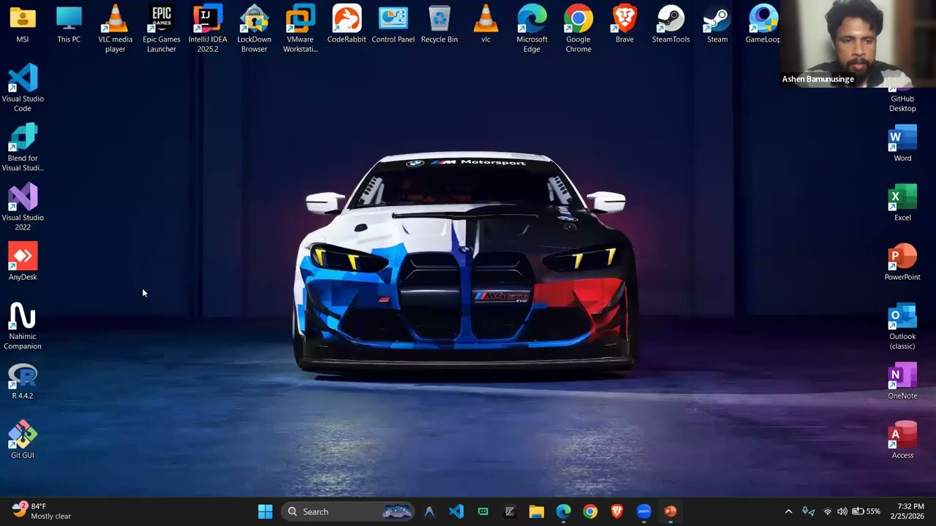Select Visual Studio 2022 shortcut
This screenshot has height=526, width=936.
coord(23,207)
